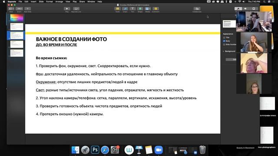Open Keynote Live from the toolbar
Screen dimensions: 278x156
(x=76, y=9)
